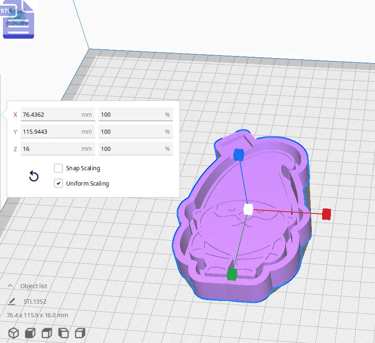This screenshot has height=343, width=375.
Task: Uncheck the Uniform Scaling checkbox
Action: [58, 183]
